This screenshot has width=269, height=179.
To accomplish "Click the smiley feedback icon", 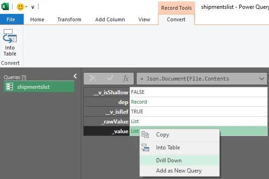I will (20, 7).
